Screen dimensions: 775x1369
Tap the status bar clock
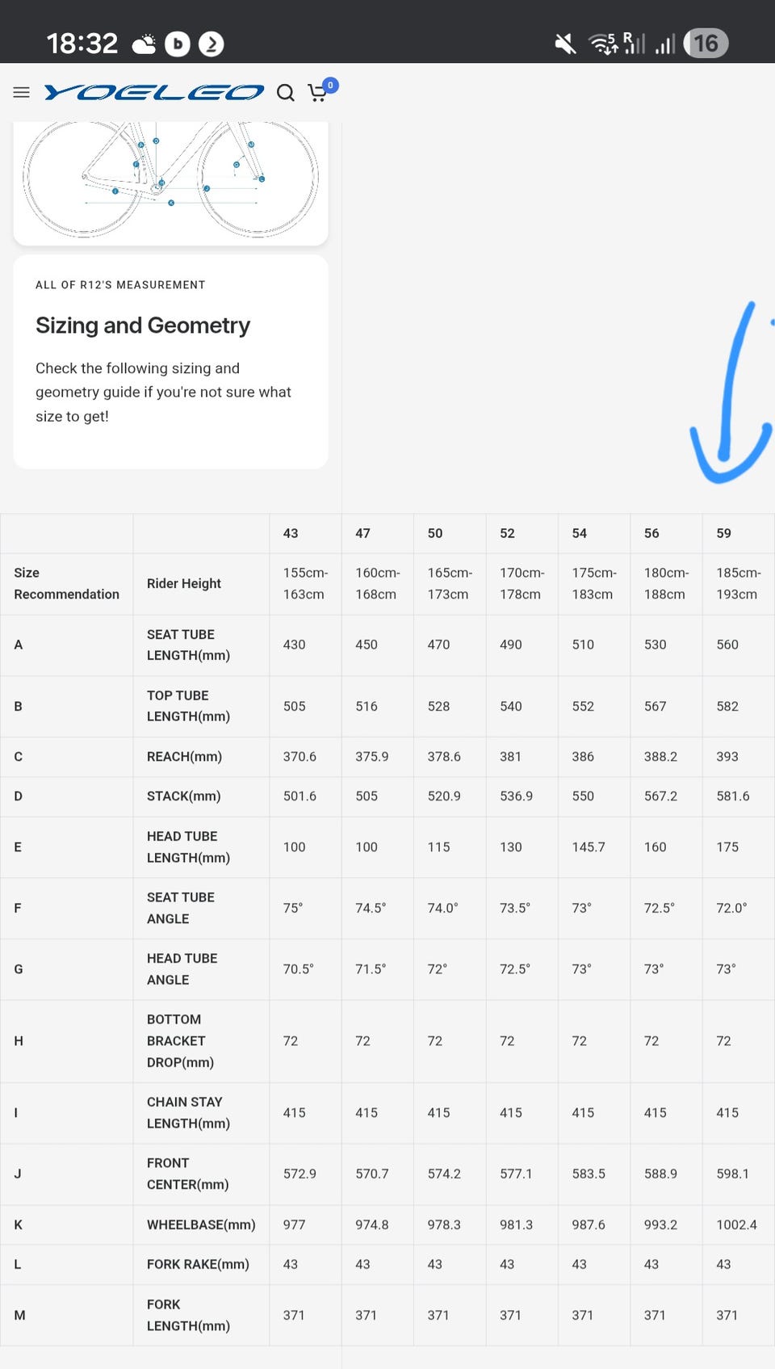click(x=82, y=44)
